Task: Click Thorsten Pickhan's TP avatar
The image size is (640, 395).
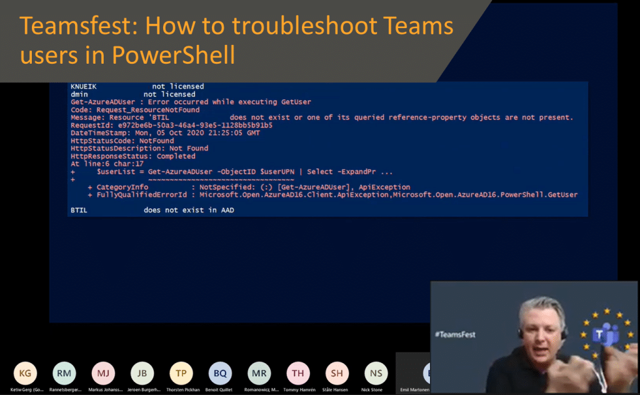Action: point(181,372)
